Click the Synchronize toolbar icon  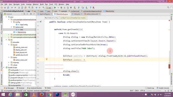tap(8, 8)
